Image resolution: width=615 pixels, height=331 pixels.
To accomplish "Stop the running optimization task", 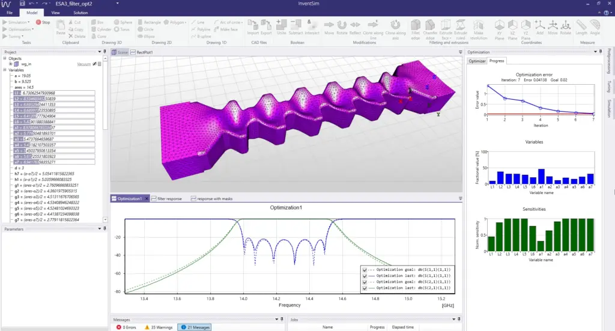I will [x=43, y=22].
